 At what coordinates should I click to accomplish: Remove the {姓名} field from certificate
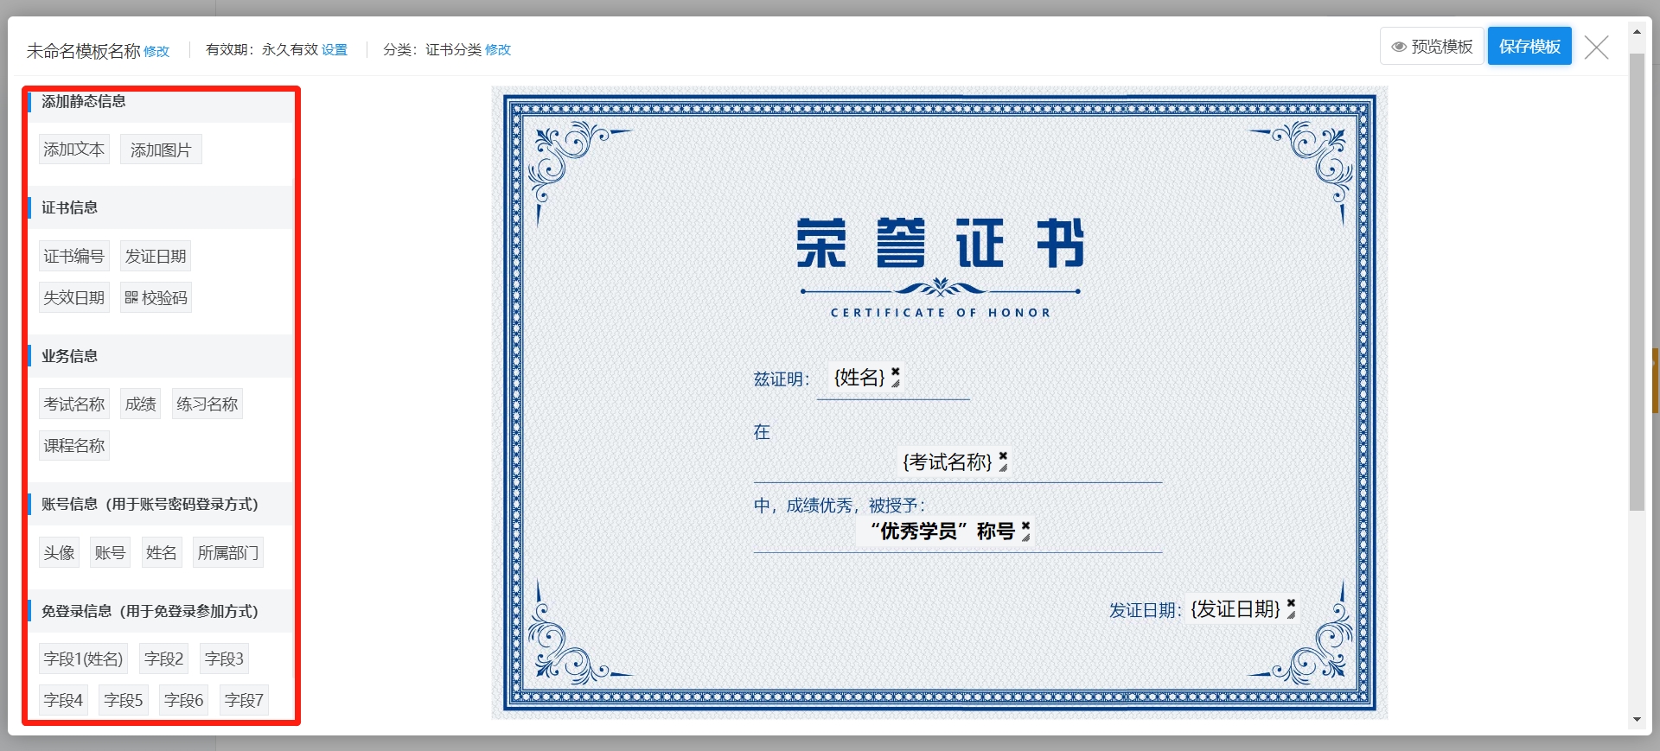point(896,371)
